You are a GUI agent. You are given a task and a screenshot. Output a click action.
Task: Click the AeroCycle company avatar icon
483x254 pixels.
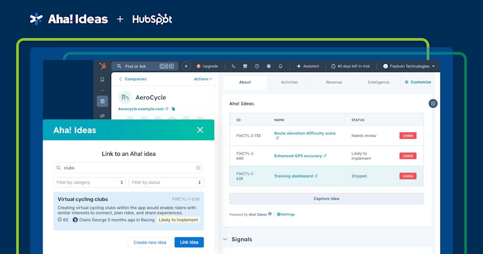tap(125, 98)
